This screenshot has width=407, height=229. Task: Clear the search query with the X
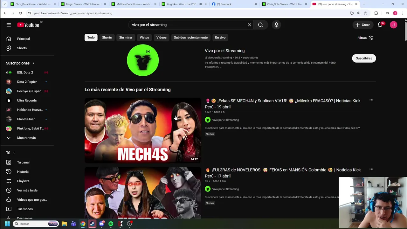click(x=250, y=25)
